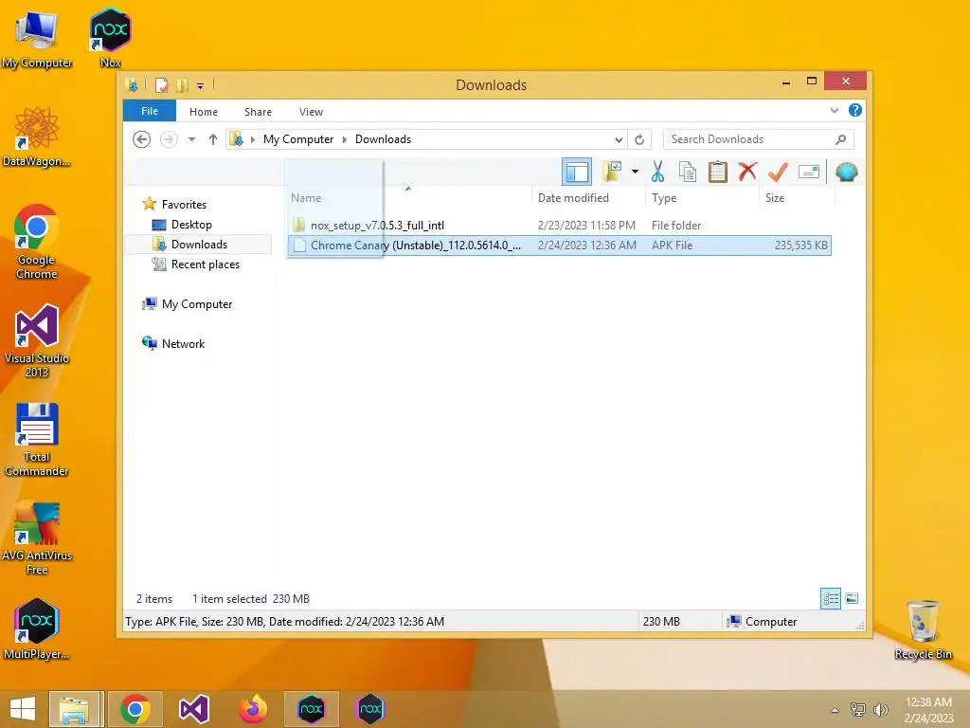Refresh the Downloads folder
The width and height of the screenshot is (970, 728).
[639, 139]
